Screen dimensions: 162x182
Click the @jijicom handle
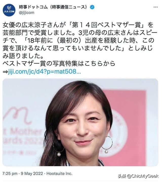click(x=27, y=12)
